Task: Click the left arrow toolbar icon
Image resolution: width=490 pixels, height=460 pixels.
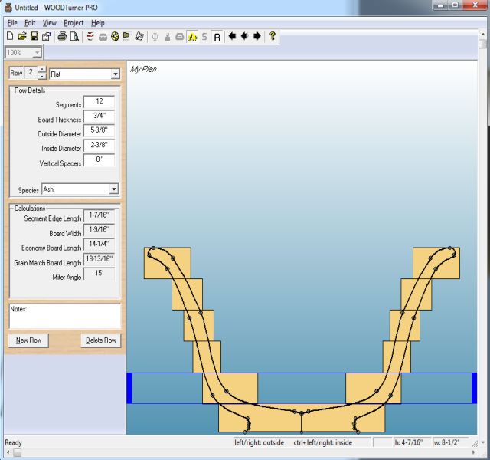Action: (231, 36)
